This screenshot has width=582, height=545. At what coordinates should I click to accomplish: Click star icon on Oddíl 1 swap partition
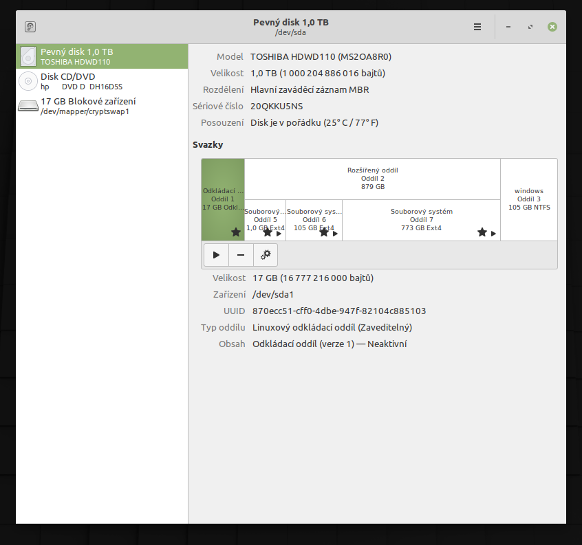point(236,233)
